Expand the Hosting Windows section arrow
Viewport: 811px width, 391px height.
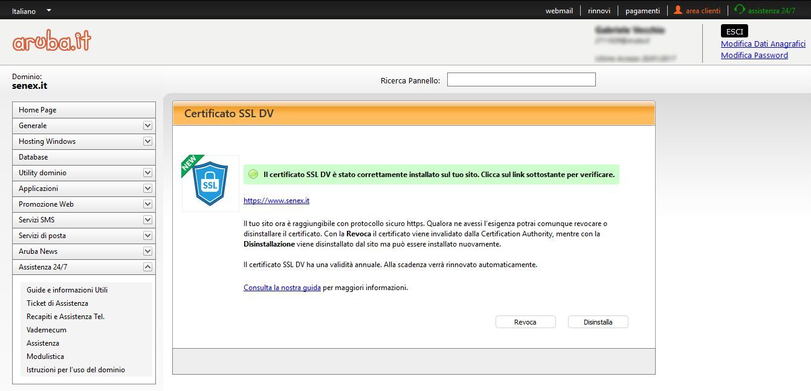coord(147,141)
